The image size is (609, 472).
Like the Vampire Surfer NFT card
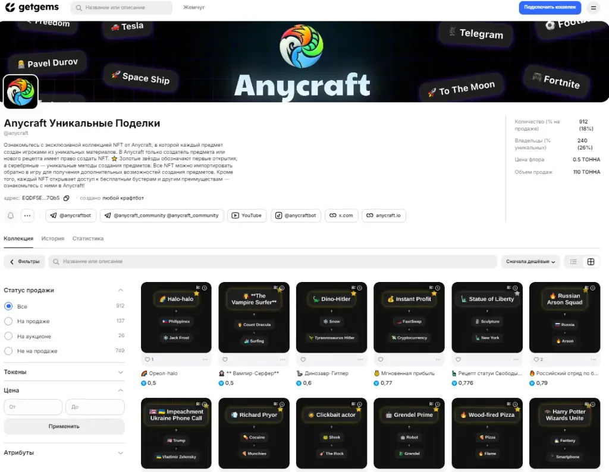point(225,360)
